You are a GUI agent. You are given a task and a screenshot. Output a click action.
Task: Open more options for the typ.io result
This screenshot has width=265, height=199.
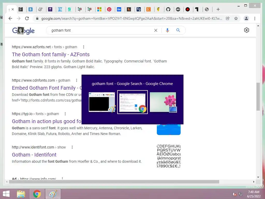(x=65, y=114)
